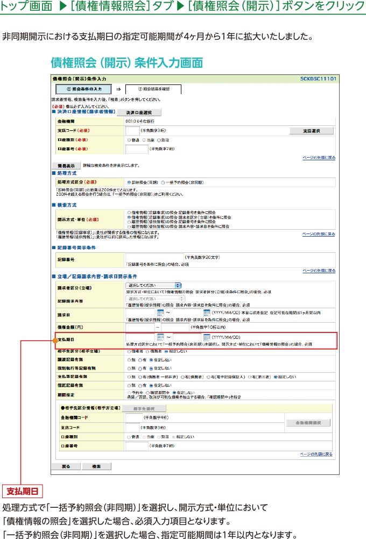Image resolution: width=366 pixels, height=539 pixels.
Task: Select 無 for 譲渡記録有無
Action: [x=129, y=360]
